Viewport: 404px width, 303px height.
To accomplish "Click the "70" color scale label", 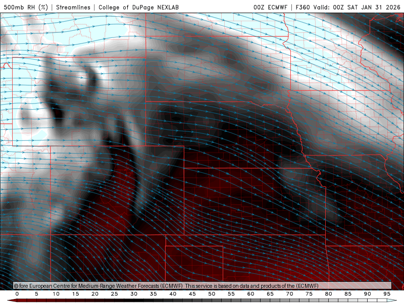I will [x=289, y=294].
